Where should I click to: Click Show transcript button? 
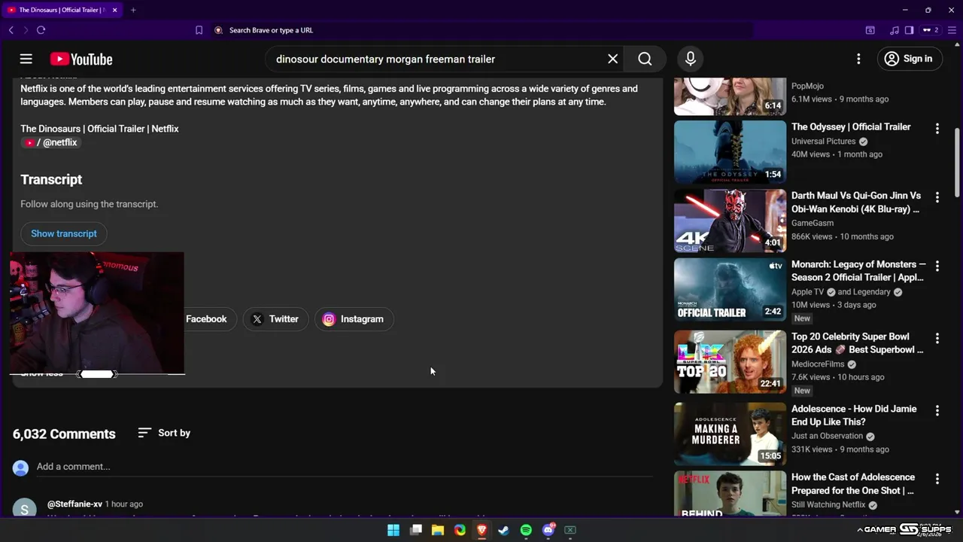[64, 233]
